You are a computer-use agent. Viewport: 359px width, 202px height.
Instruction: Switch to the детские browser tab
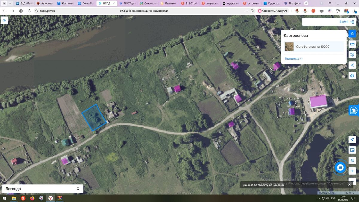252,3
